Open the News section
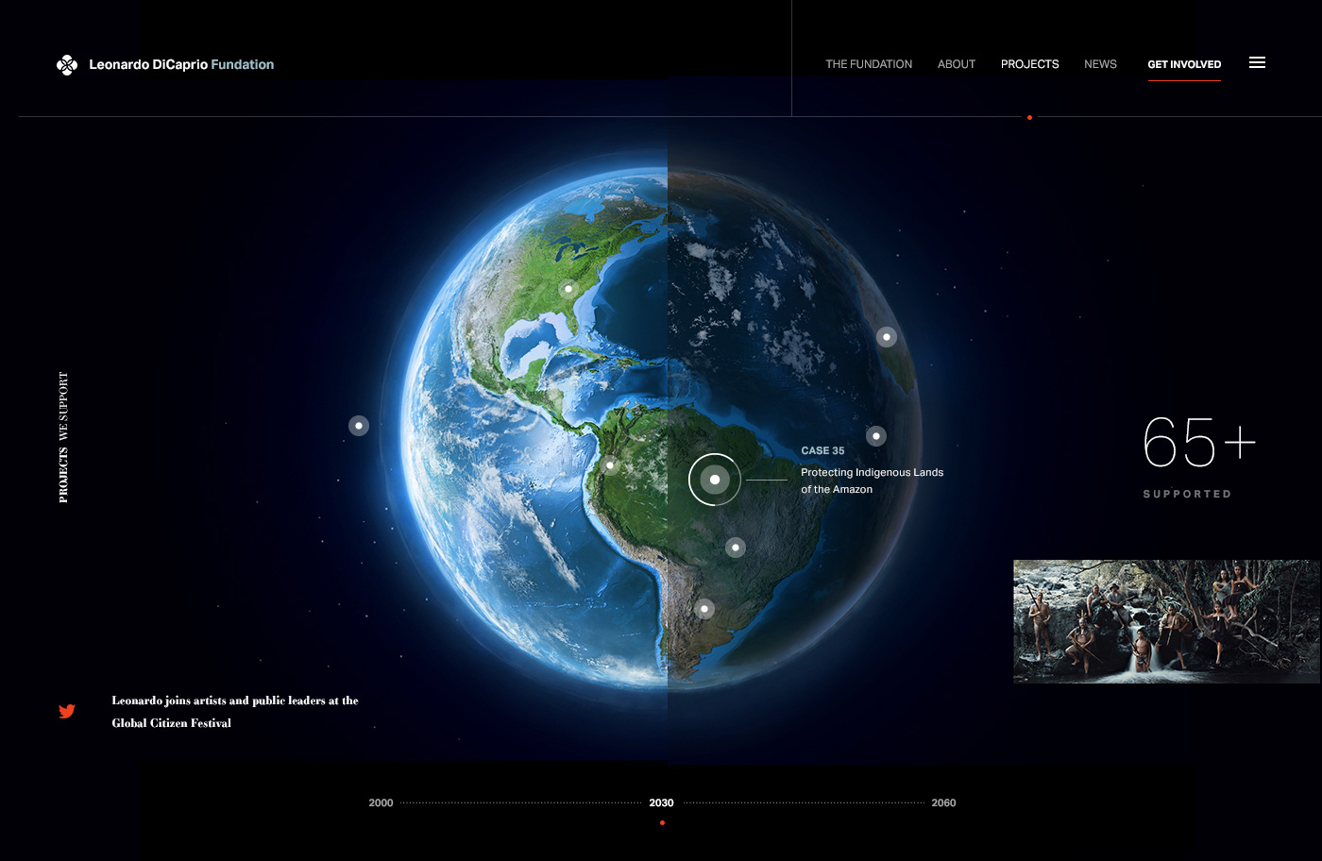Viewport: 1322px width, 861px height. [x=1100, y=64]
